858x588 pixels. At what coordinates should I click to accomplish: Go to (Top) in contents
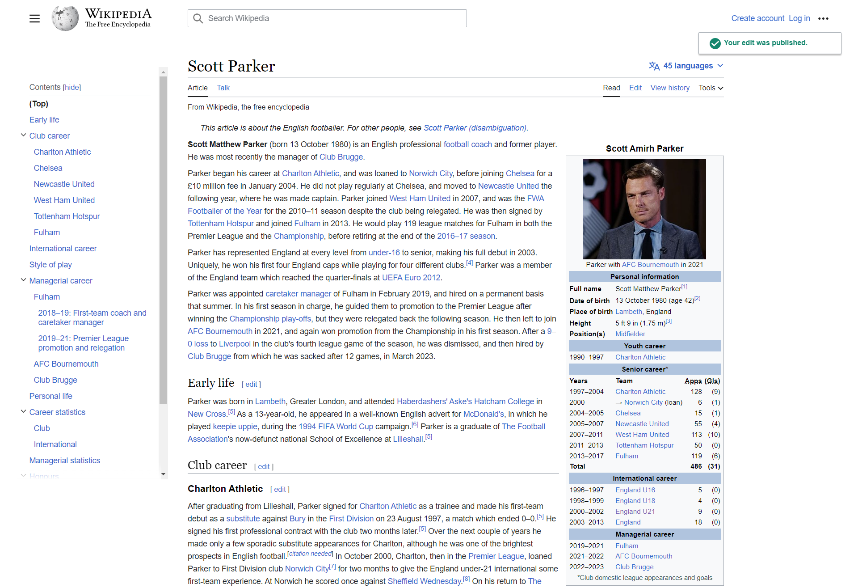(39, 104)
